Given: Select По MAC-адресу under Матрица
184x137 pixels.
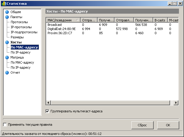Looking at the screenshot, I should pyautogui.click(x=22, y=62).
